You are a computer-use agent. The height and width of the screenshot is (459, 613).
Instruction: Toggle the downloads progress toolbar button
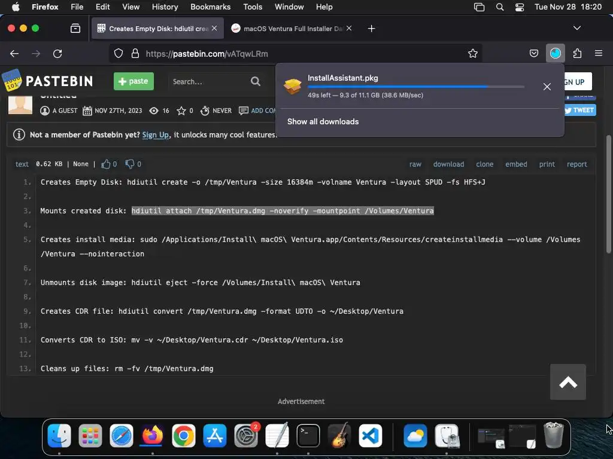[555, 53]
